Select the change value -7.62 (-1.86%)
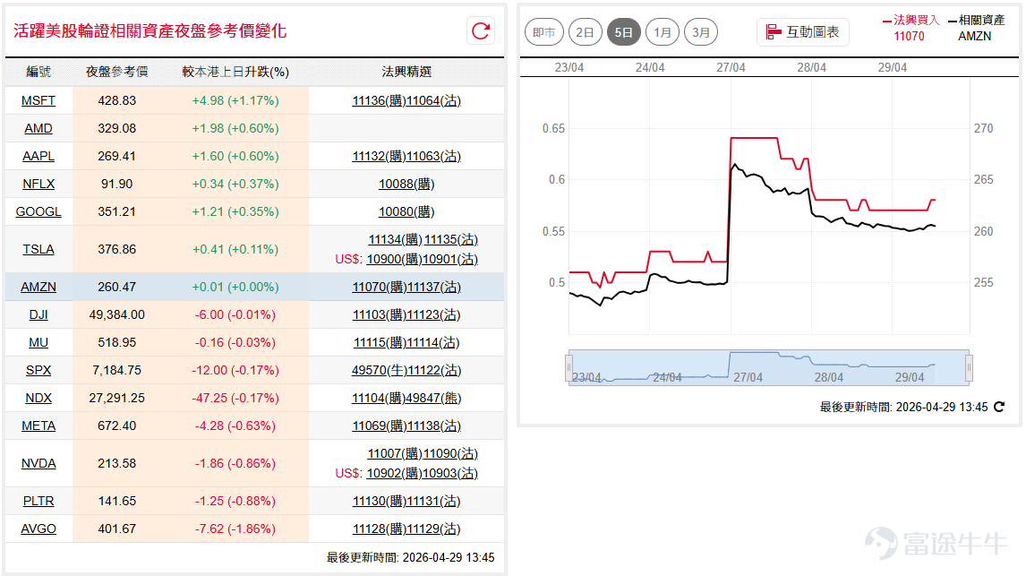Image resolution: width=1026 pixels, height=576 pixels. 235,529
